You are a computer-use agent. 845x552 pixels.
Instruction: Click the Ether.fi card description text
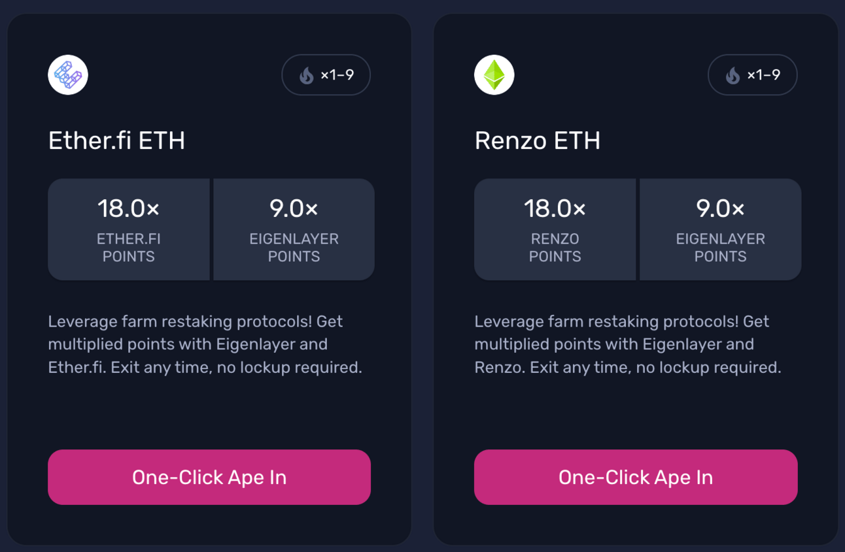pyautogui.click(x=205, y=344)
